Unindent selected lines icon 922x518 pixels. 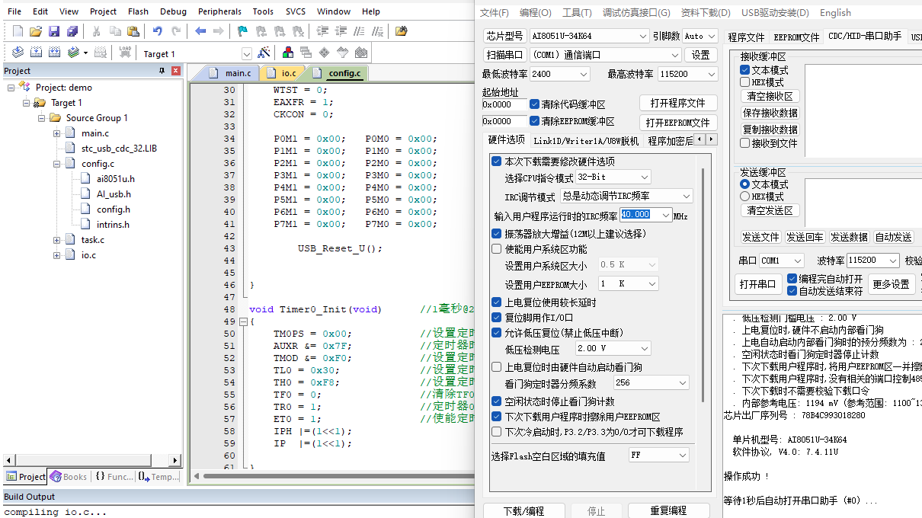tap(341, 31)
